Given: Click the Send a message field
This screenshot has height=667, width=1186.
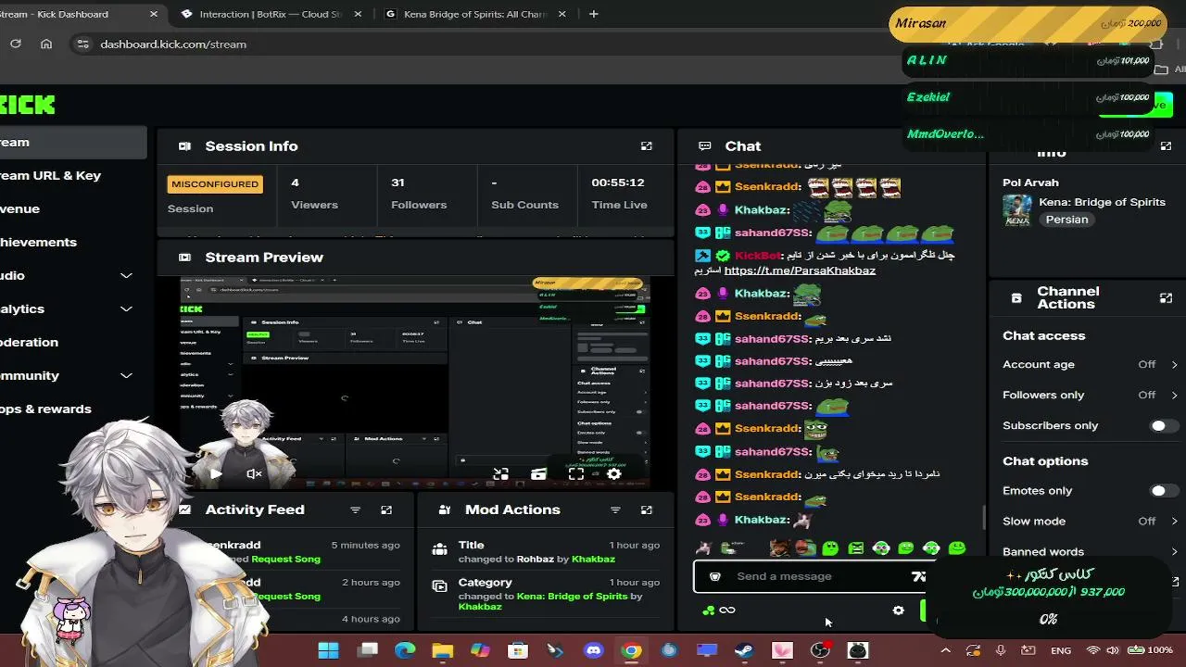Looking at the screenshot, I should tap(811, 576).
